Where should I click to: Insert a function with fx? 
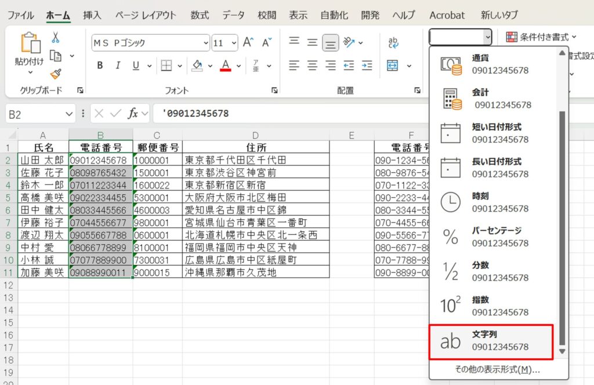click(133, 113)
